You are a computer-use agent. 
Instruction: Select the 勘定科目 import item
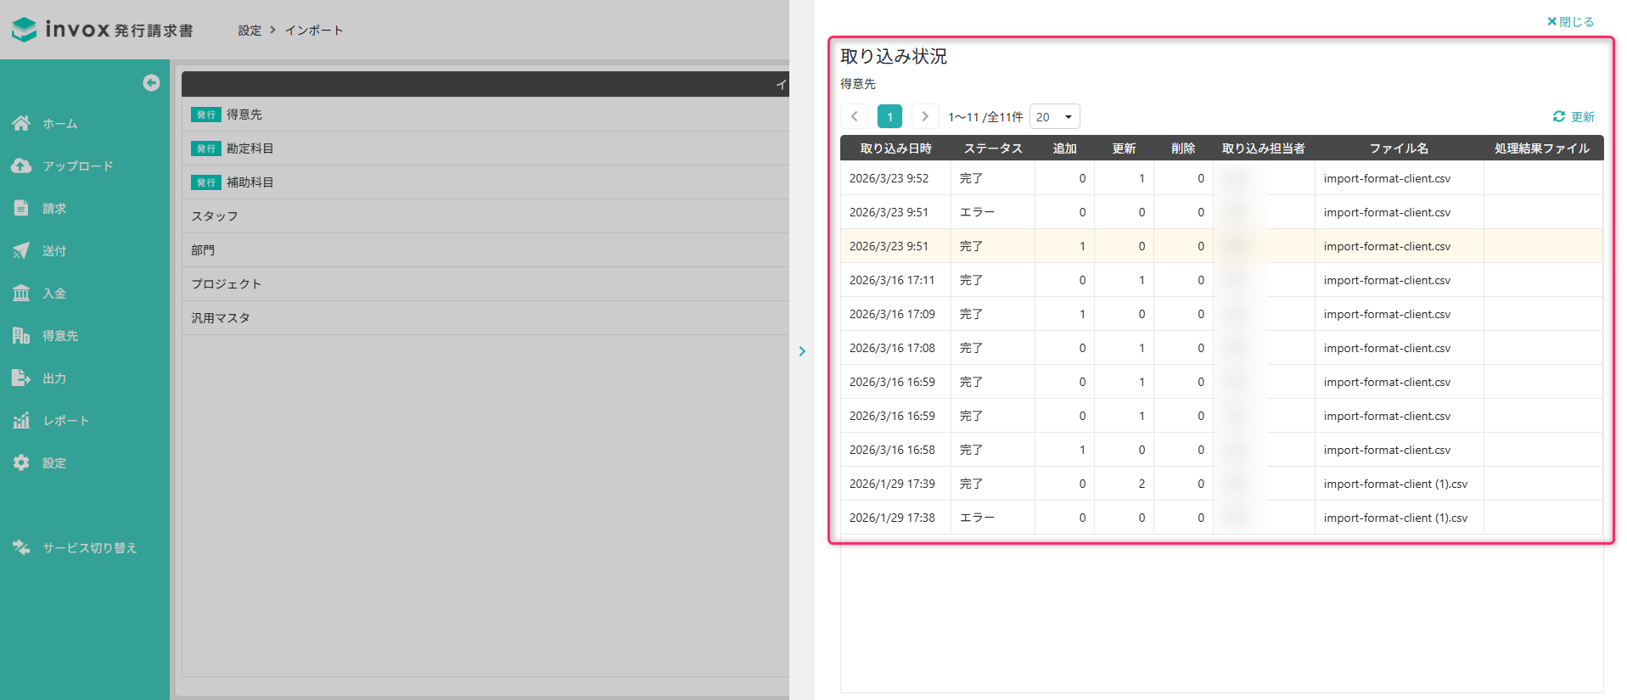pos(250,148)
